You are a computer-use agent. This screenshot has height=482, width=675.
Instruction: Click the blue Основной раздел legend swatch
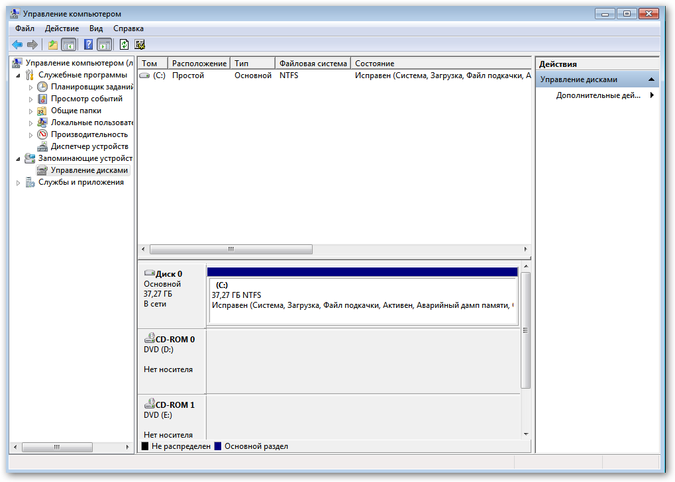tap(218, 446)
